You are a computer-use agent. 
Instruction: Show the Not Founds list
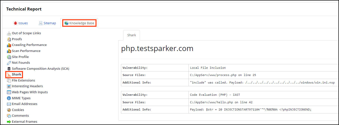pyautogui.click(x=21, y=63)
